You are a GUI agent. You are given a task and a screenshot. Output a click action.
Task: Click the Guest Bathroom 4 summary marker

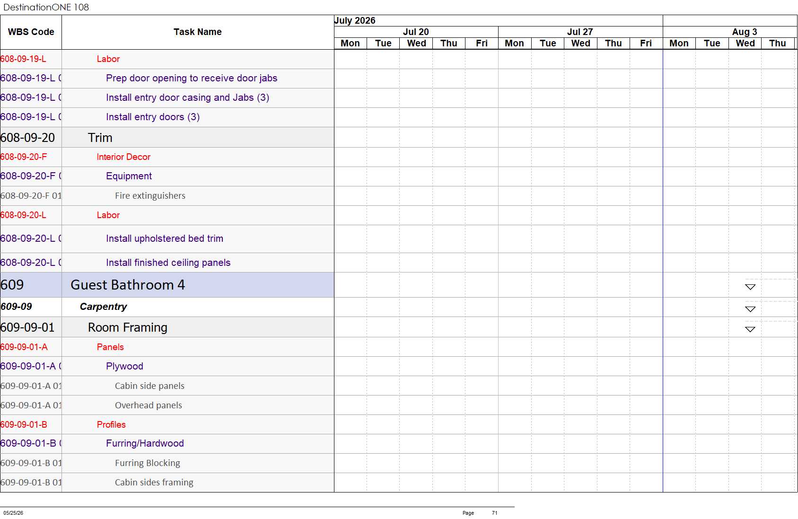coord(750,287)
